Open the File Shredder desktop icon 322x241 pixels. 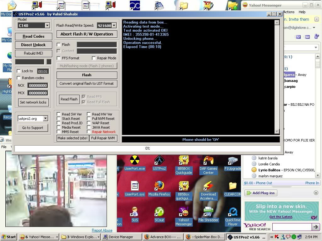click(208, 215)
